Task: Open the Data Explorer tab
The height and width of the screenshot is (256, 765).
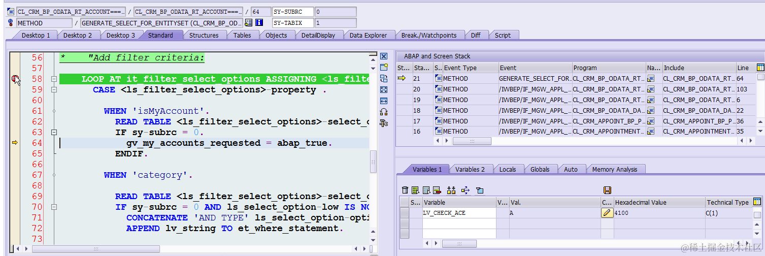Action: coord(368,35)
